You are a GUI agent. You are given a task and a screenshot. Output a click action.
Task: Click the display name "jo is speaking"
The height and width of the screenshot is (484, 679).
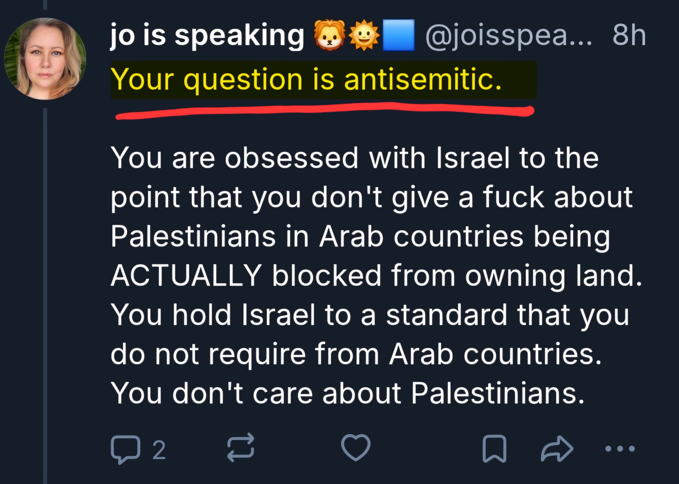pos(207,35)
